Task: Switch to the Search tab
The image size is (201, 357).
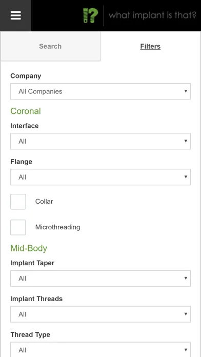Action: pos(50,46)
